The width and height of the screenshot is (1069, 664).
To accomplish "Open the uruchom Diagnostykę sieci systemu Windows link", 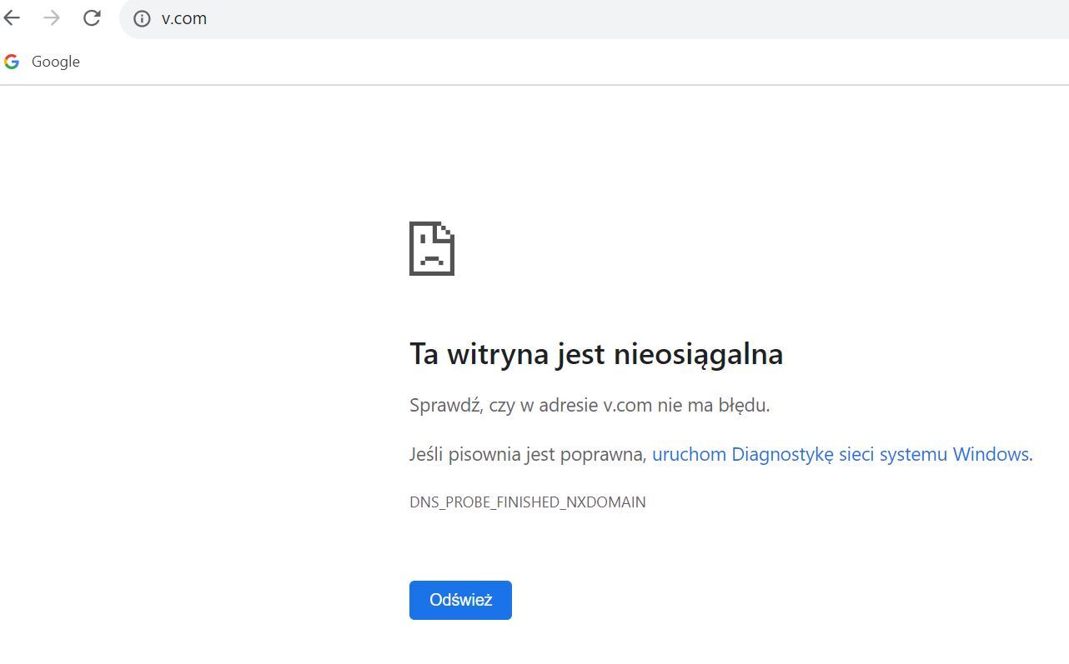I will (841, 454).
